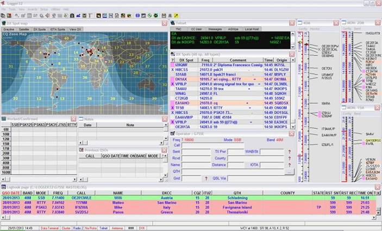Toggle the DVK indicator in the status bar

tap(142, 228)
